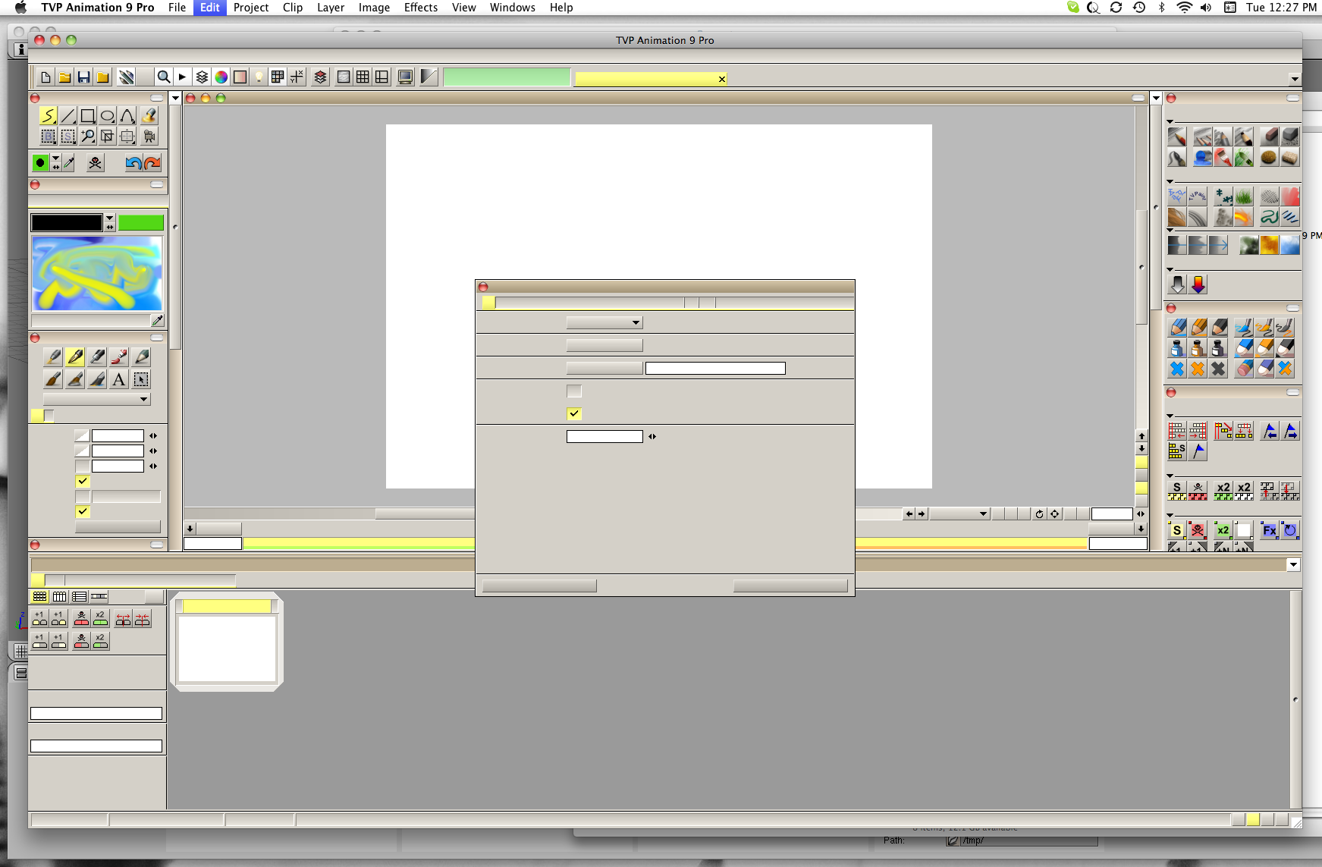Image resolution: width=1322 pixels, height=867 pixels.
Task: Click the blue undo arrow
Action: point(133,162)
